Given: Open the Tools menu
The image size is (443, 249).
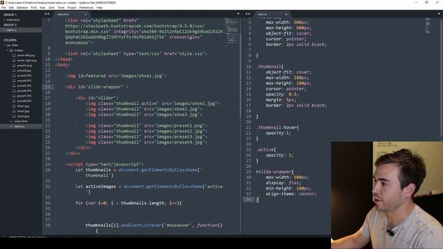Looking at the screenshot, I should click(x=61, y=8).
